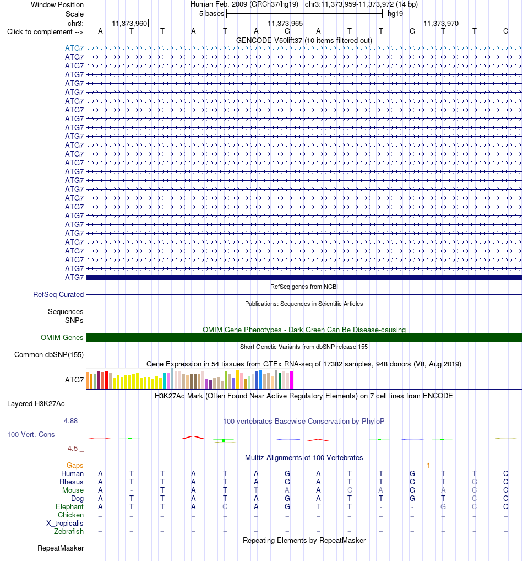
Task: Click position marker 11,373,965 on the ruler
Action: coord(285,23)
